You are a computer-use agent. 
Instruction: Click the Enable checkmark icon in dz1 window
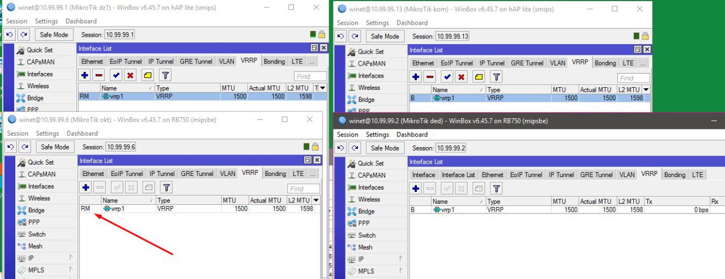point(116,75)
